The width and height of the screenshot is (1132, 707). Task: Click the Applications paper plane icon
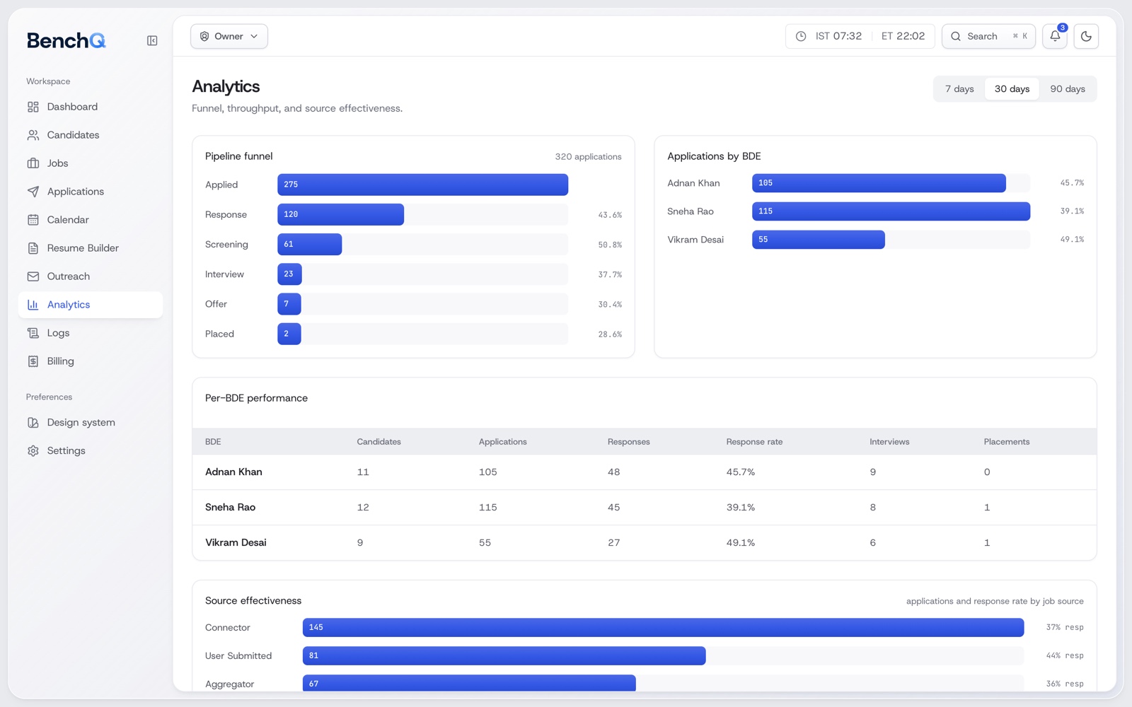click(x=33, y=192)
